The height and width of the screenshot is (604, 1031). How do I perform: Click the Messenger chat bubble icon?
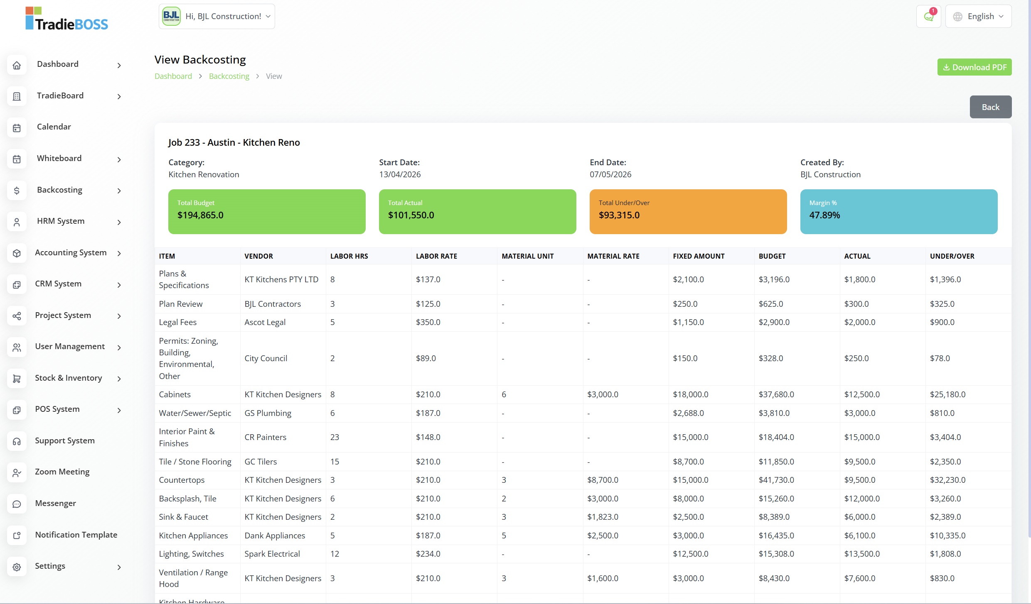(x=17, y=504)
